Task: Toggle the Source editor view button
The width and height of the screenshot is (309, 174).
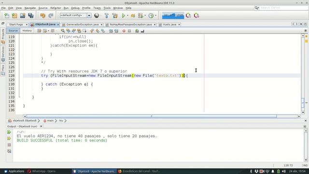Action: coord(13,30)
